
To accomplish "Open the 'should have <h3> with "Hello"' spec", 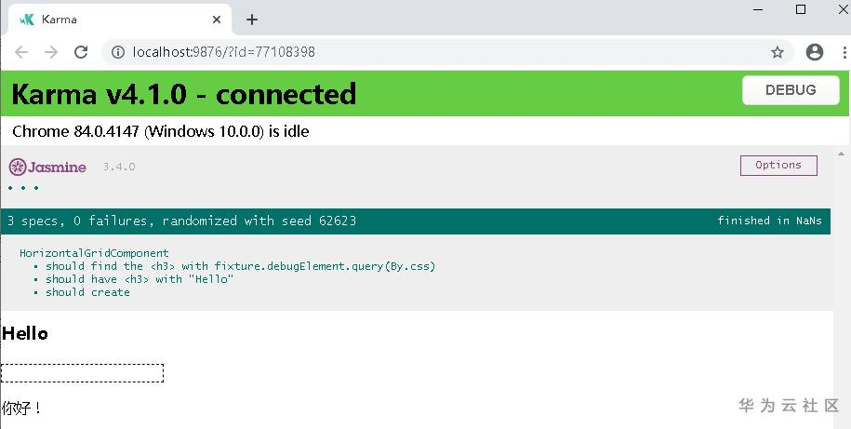I will pyautogui.click(x=140, y=279).
